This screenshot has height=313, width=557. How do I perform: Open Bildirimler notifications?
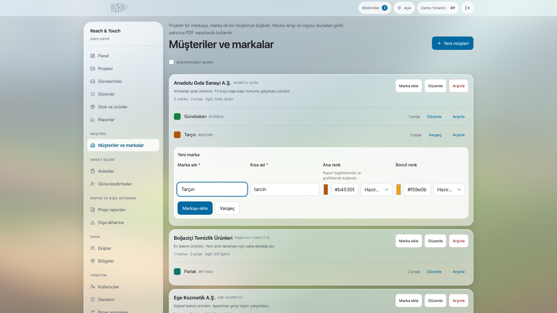(375, 8)
